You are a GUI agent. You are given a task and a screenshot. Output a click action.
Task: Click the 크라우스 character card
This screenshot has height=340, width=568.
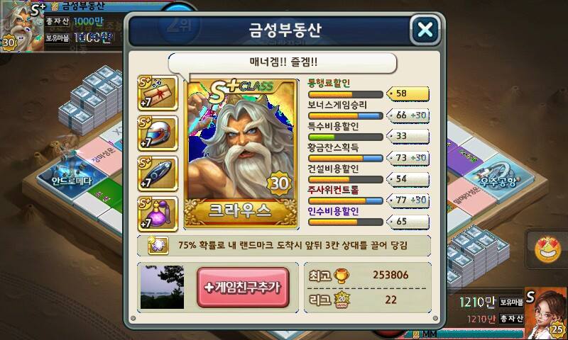click(241, 154)
